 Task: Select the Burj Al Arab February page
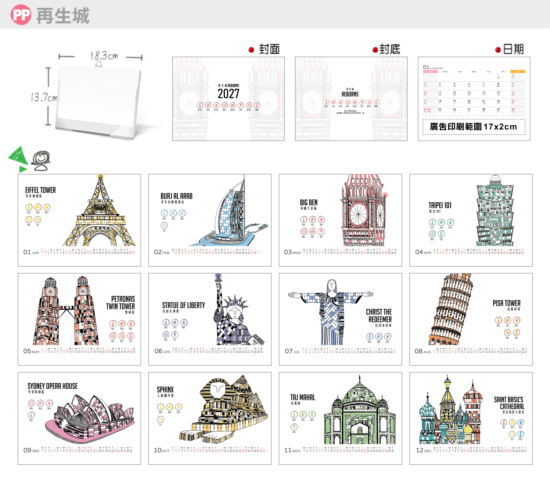[210, 220]
